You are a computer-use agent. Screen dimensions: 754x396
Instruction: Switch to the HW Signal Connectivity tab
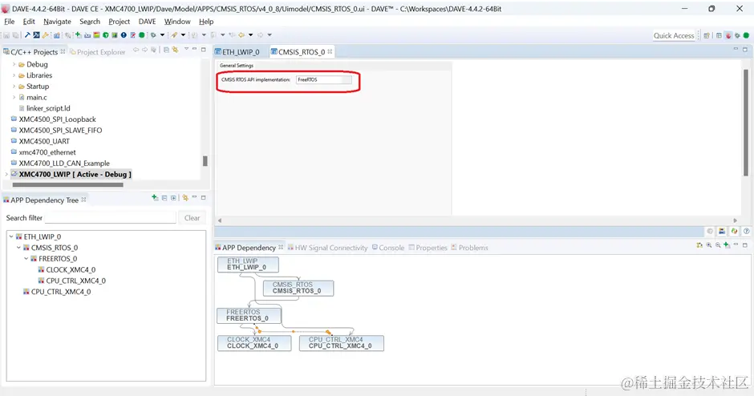click(327, 248)
